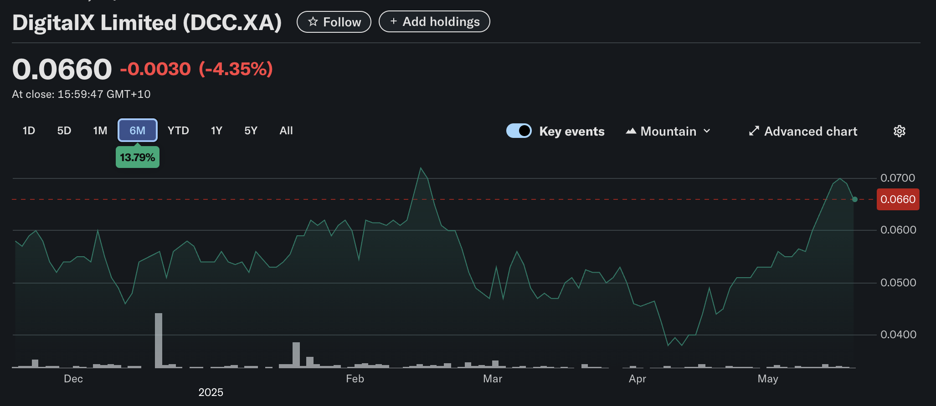Click the May x-axis label
Image resolution: width=936 pixels, height=406 pixels.
pos(768,379)
